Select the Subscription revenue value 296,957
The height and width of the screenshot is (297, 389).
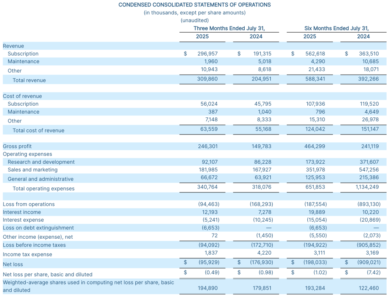[208, 54]
